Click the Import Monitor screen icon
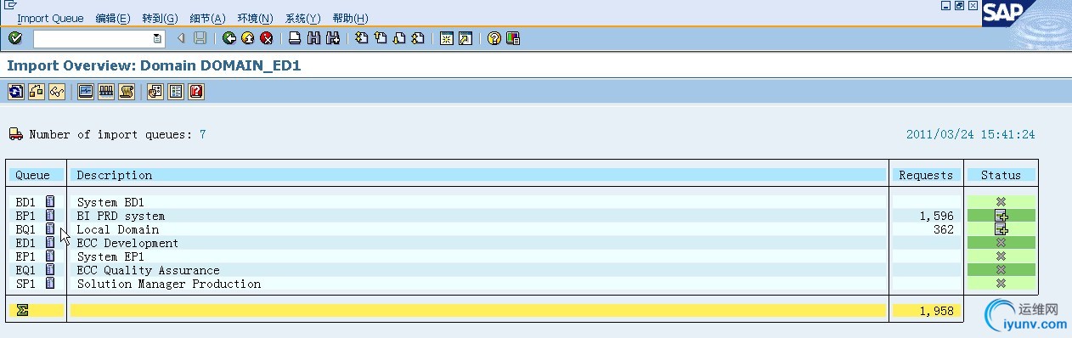 tap(85, 91)
